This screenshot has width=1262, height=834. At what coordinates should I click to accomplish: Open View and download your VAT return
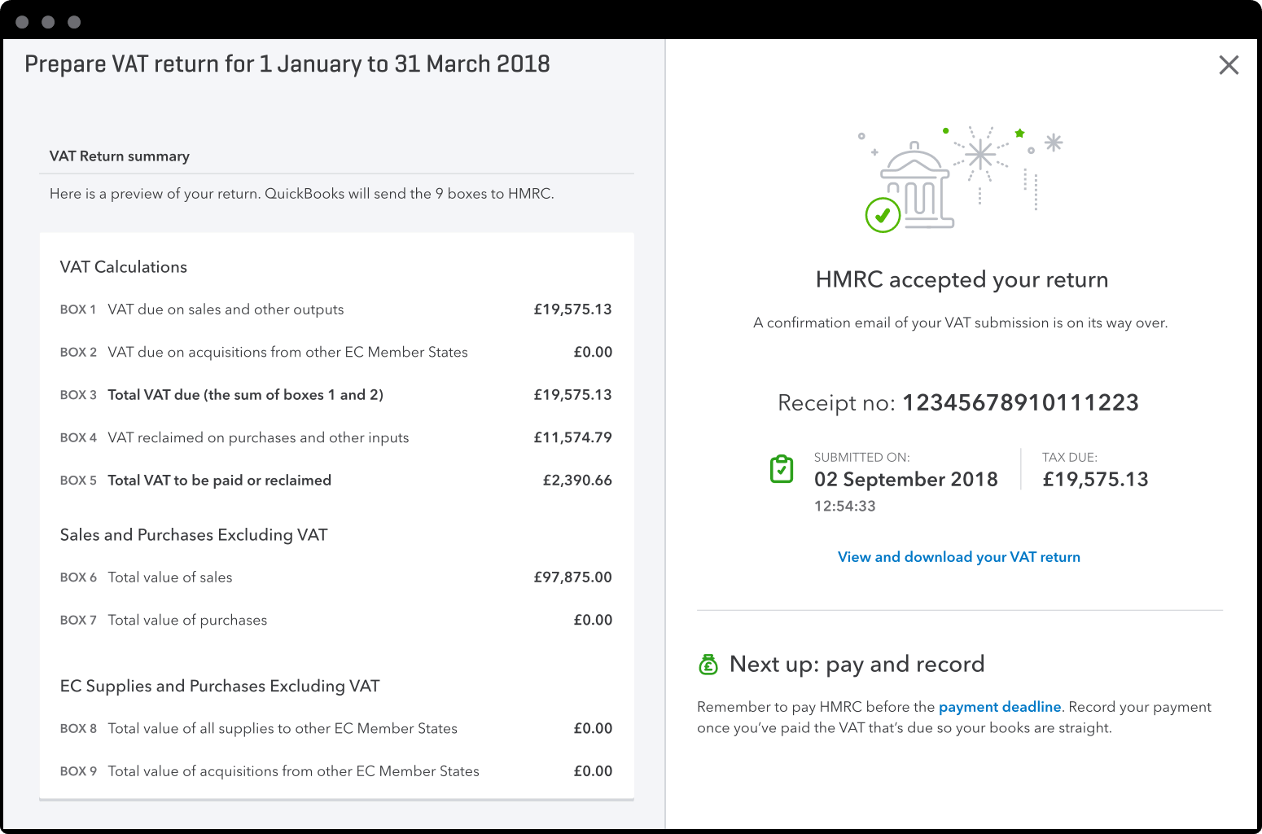(x=958, y=556)
